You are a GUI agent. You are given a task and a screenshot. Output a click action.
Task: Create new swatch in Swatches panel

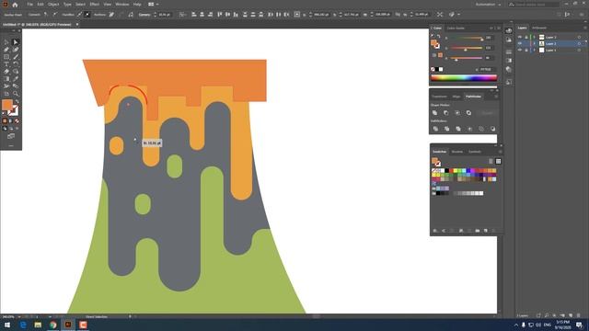pos(485,231)
